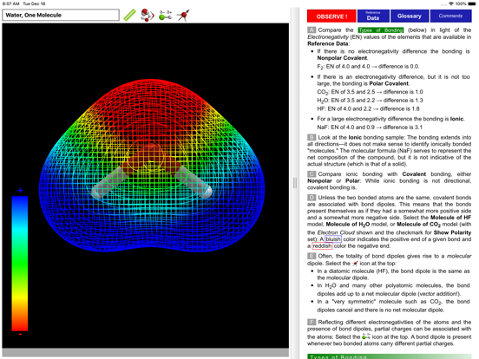Tap the section D marker

pyautogui.click(x=312, y=198)
